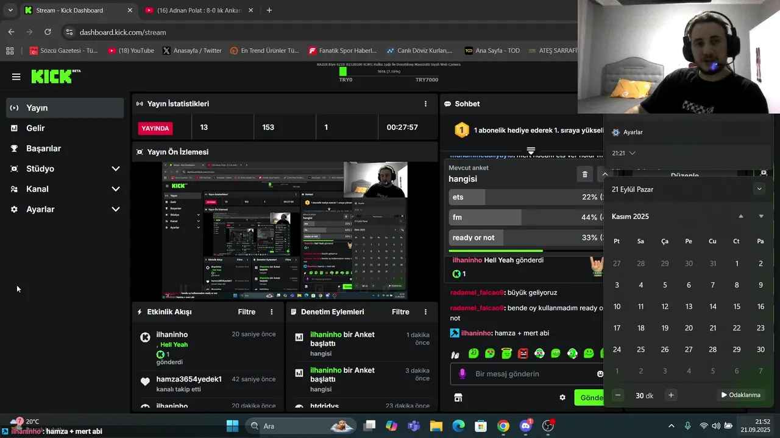
Task: Go to next month with down arrow
Action: (x=761, y=217)
